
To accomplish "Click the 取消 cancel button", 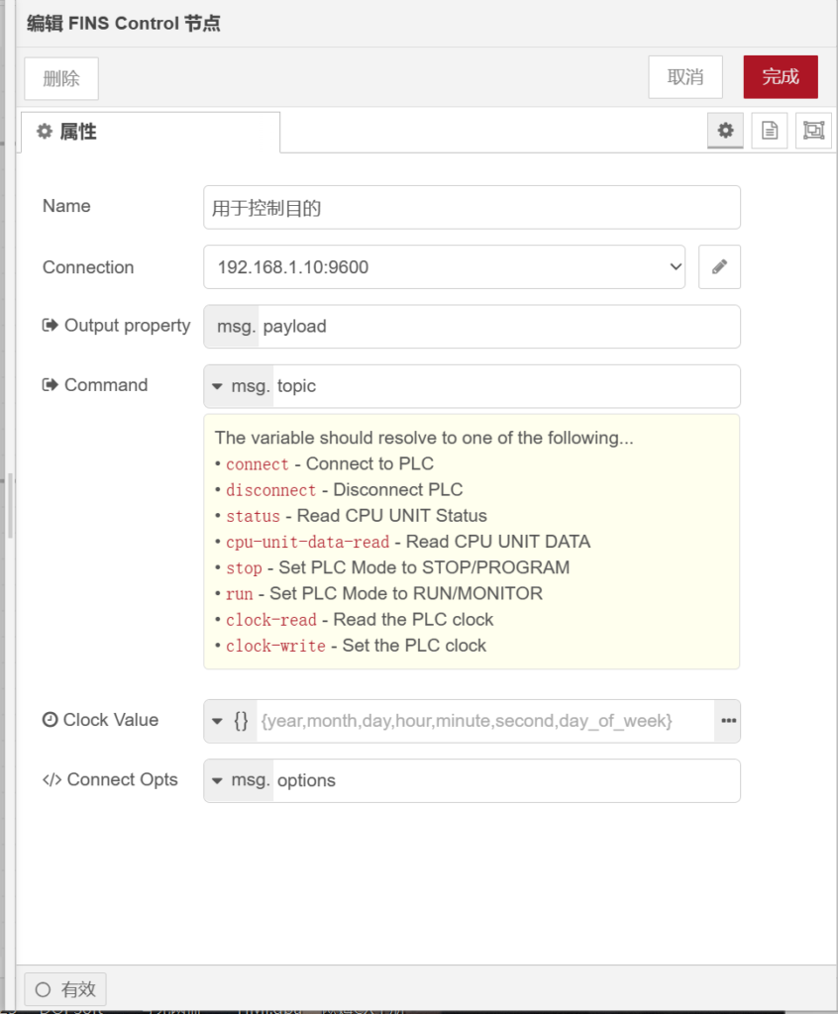I will (685, 77).
